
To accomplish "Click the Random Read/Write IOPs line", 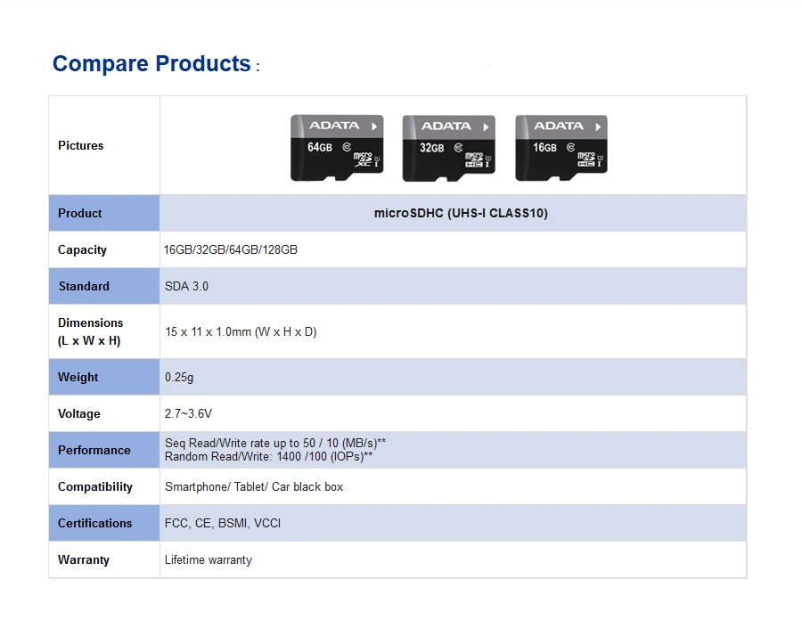I will (268, 457).
